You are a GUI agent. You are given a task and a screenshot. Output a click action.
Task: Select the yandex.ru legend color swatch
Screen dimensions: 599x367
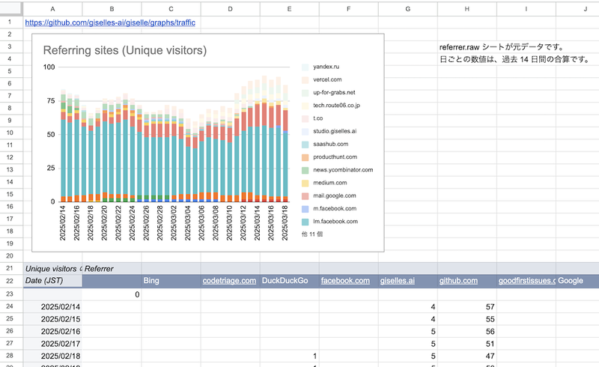(x=305, y=67)
